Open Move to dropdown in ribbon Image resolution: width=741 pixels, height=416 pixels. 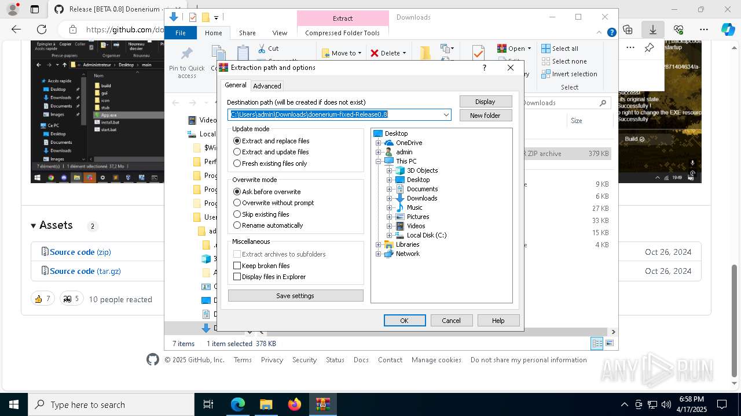[342, 53]
